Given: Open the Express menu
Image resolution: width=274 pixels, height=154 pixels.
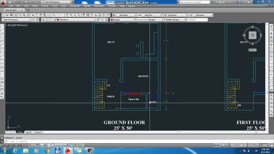Looking at the screenshot, I should coord(131,6).
